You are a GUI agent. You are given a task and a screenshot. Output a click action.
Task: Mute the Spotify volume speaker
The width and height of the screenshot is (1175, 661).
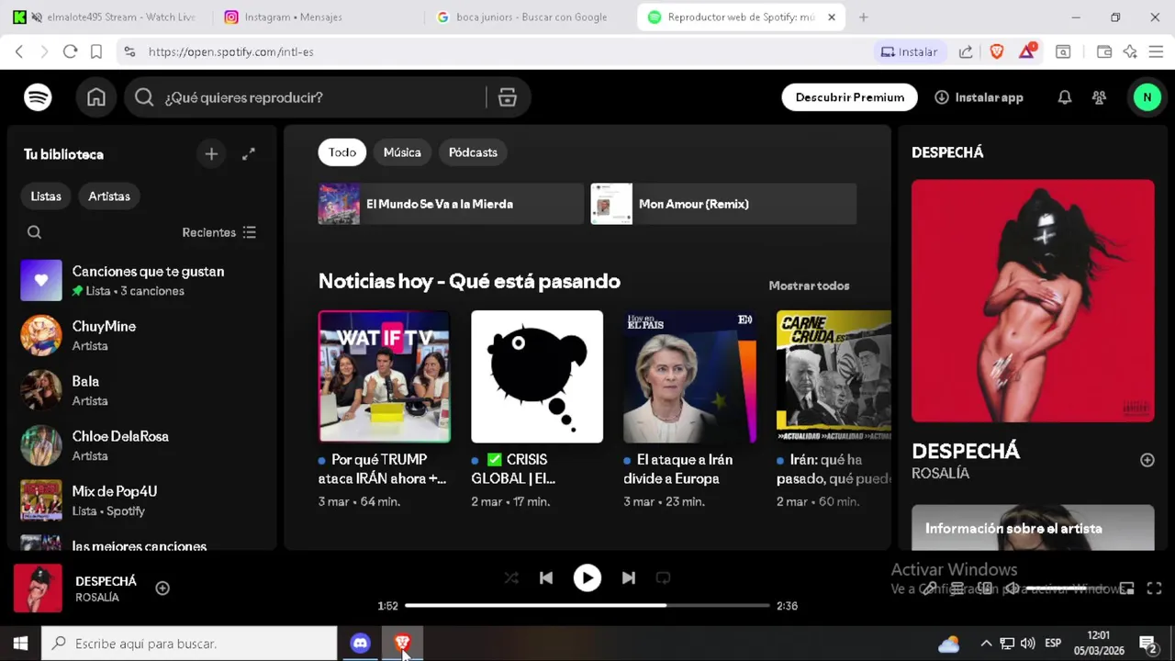click(1011, 588)
